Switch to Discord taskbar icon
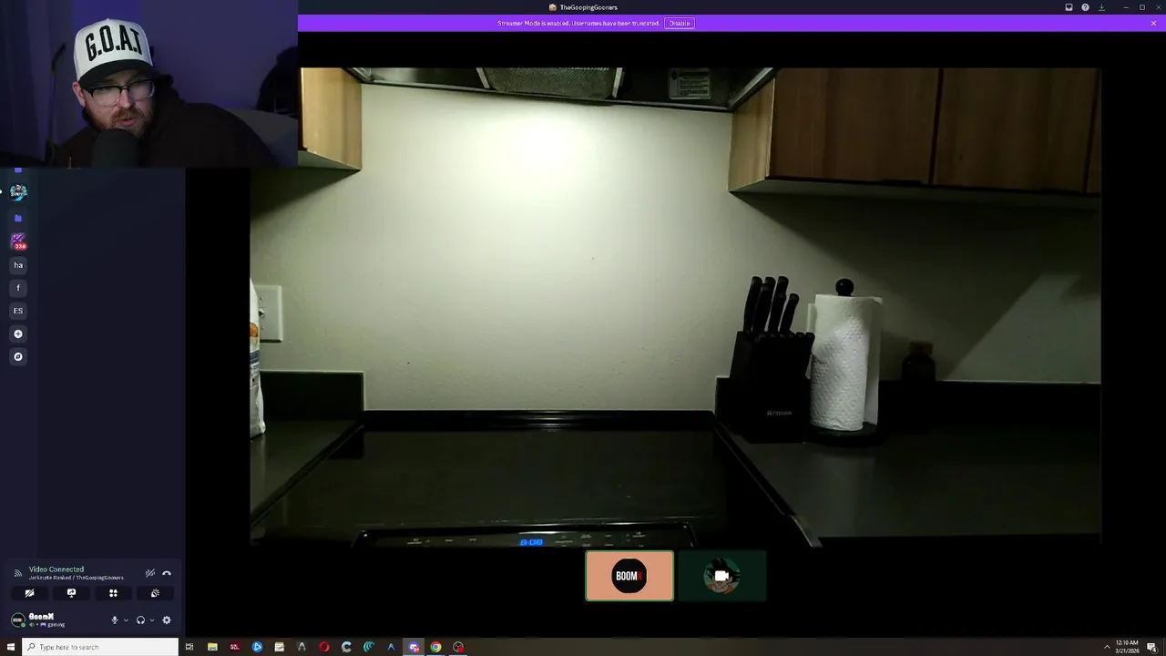 (414, 647)
